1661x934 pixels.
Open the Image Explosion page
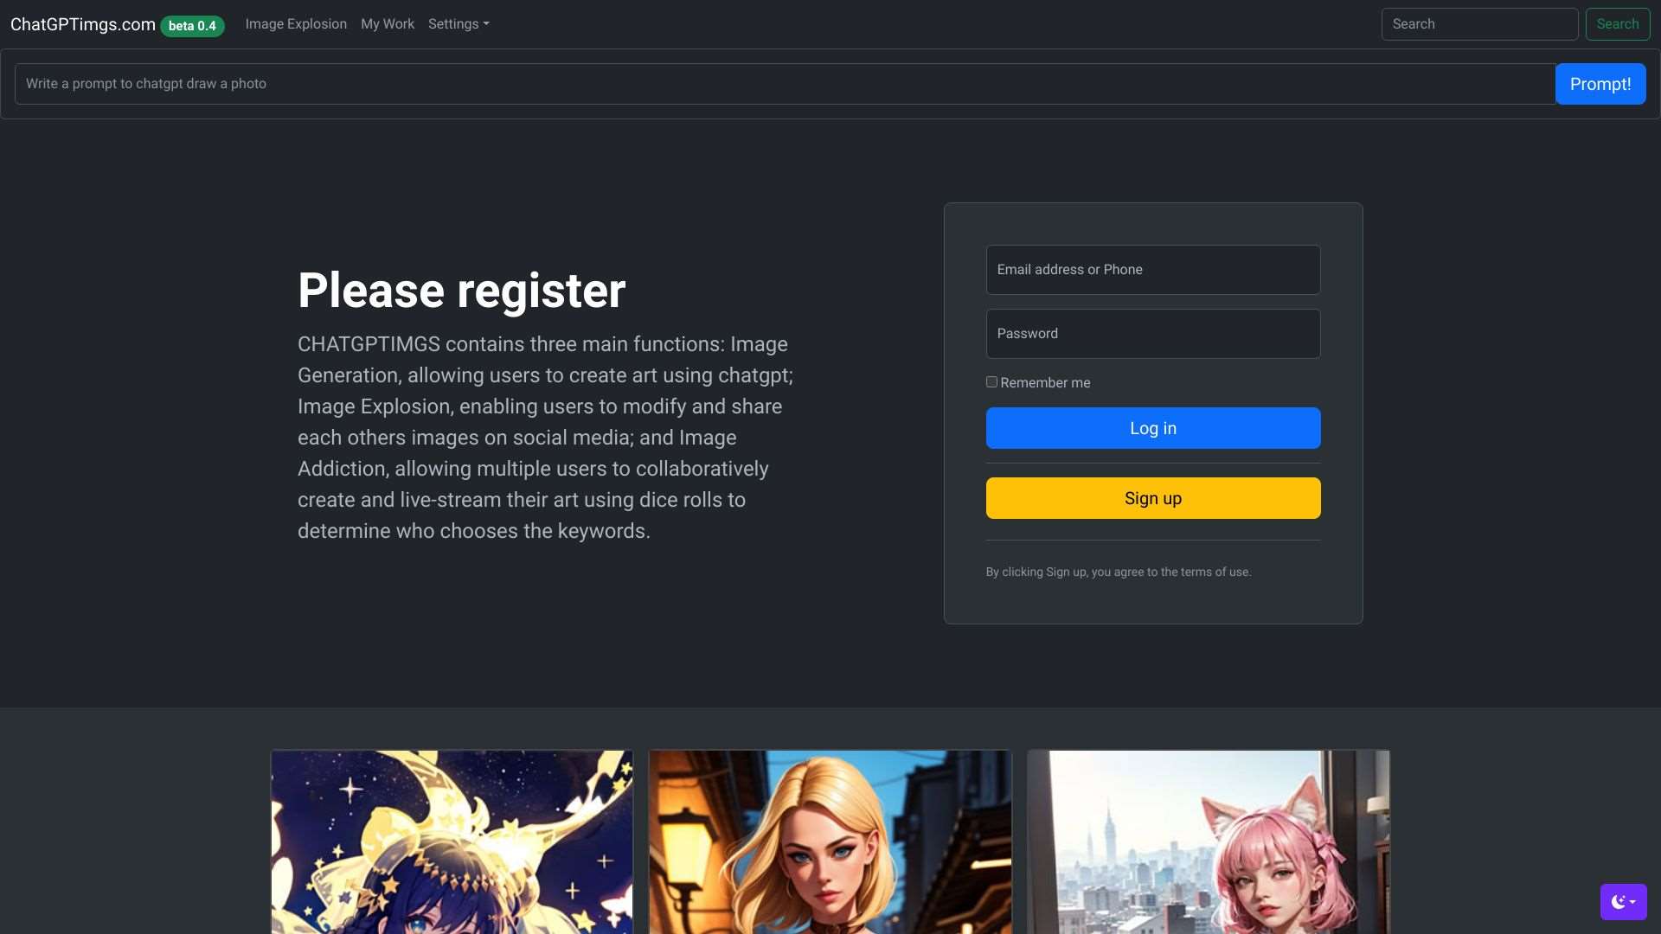coord(296,24)
